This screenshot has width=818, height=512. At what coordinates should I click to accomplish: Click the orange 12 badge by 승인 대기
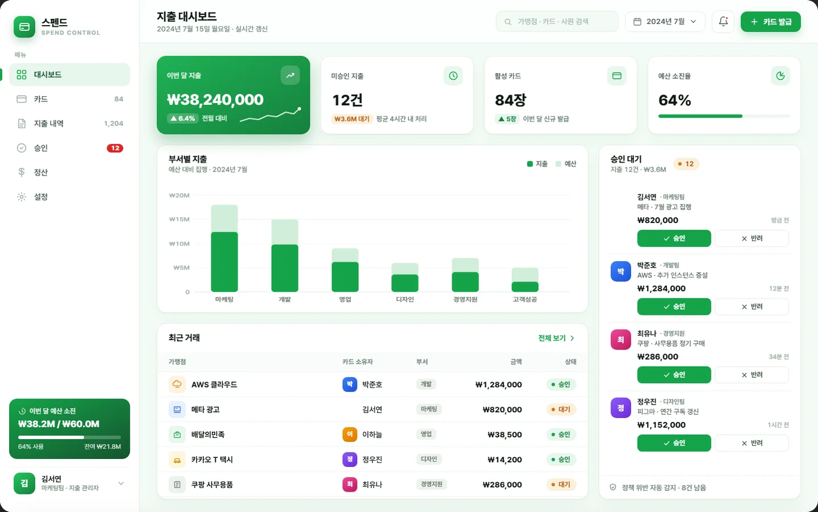[686, 164]
